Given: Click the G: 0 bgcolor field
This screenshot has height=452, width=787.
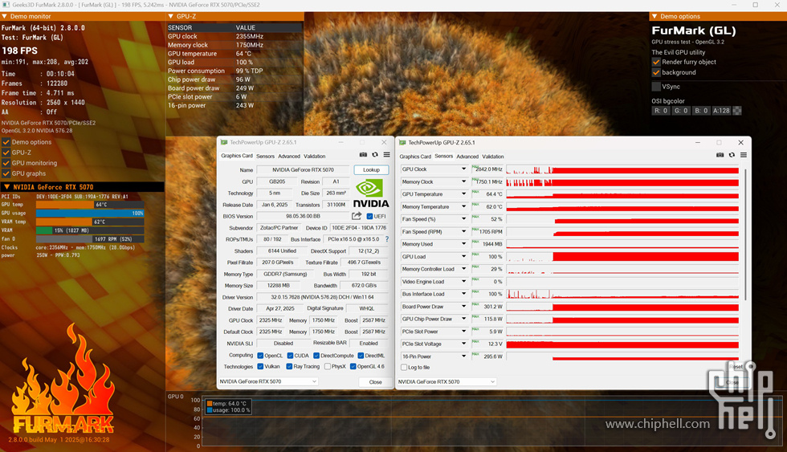Looking at the screenshot, I should [x=681, y=111].
